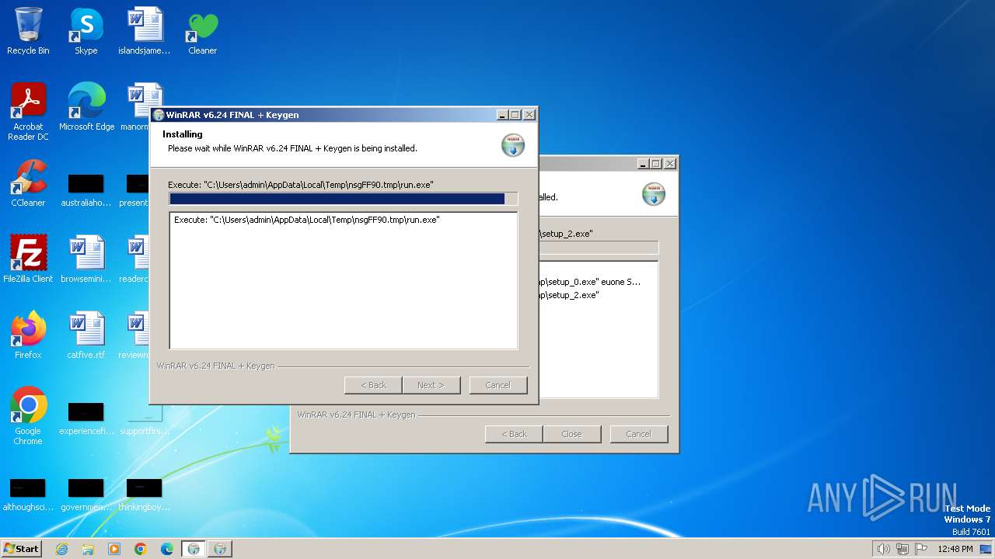995x559 pixels.
Task: Click Cancel in the background installer window
Action: 639,434
